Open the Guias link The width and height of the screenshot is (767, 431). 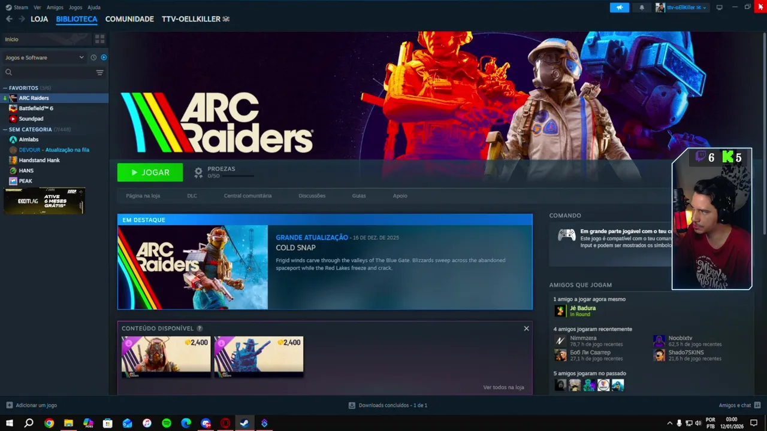click(x=359, y=196)
